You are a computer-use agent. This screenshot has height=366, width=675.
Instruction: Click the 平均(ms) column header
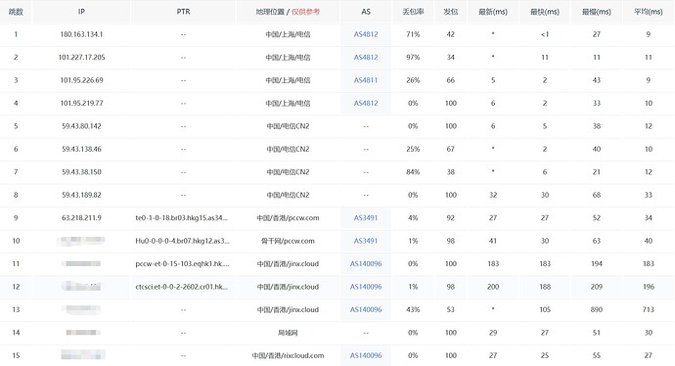point(649,12)
